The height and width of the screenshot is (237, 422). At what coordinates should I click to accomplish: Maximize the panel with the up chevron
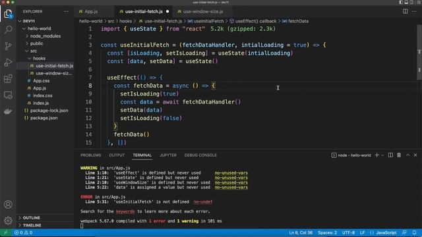[x=407, y=155]
